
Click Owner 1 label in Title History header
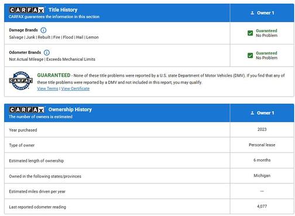[x=266, y=13]
